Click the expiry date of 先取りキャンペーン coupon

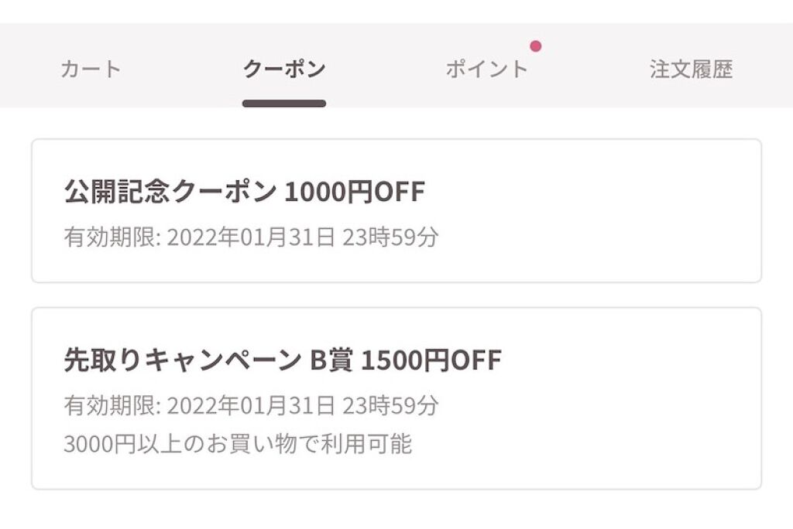coord(251,404)
